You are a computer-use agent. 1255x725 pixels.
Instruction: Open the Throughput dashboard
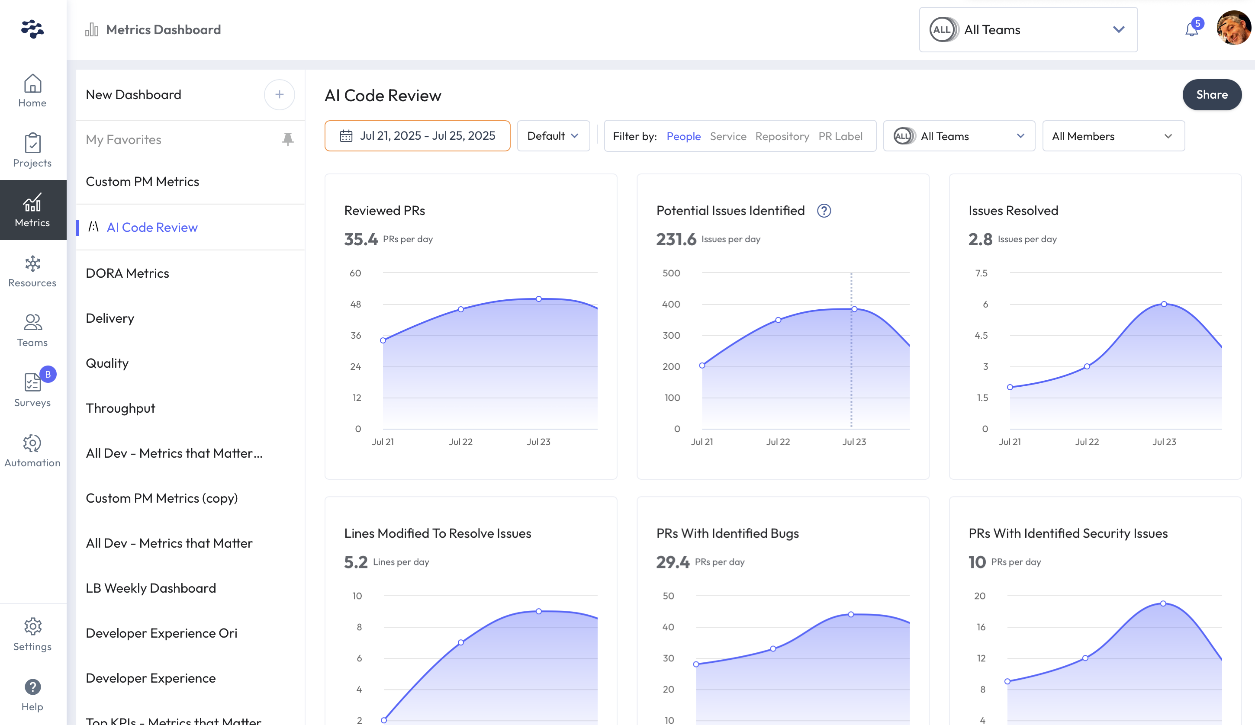pyautogui.click(x=120, y=408)
